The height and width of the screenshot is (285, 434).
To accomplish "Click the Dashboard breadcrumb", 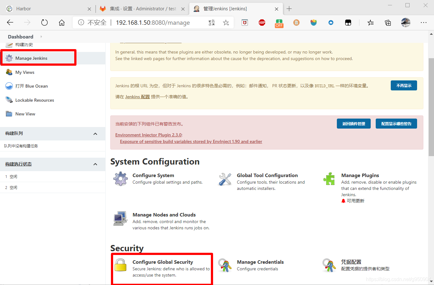I will click(x=21, y=37).
